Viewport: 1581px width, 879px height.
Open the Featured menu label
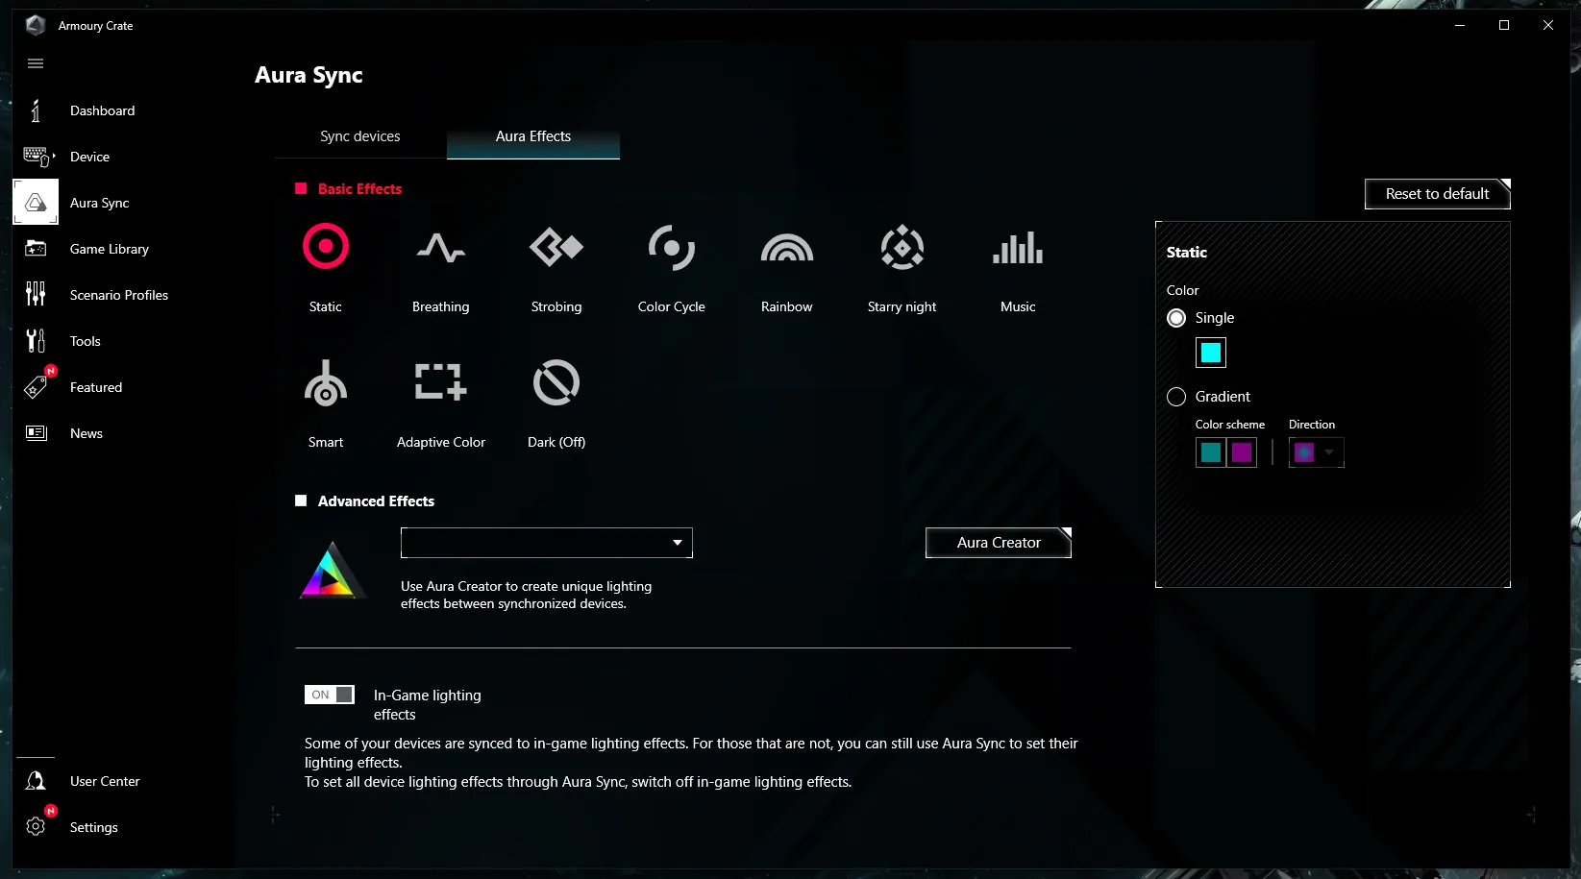coord(96,387)
